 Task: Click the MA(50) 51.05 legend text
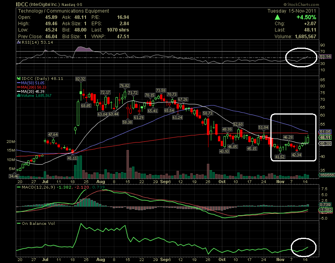(33, 83)
